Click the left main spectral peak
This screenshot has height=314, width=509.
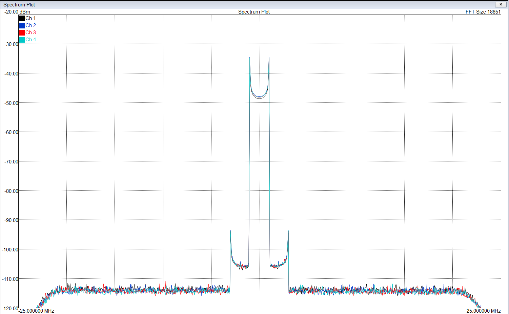(x=250, y=58)
